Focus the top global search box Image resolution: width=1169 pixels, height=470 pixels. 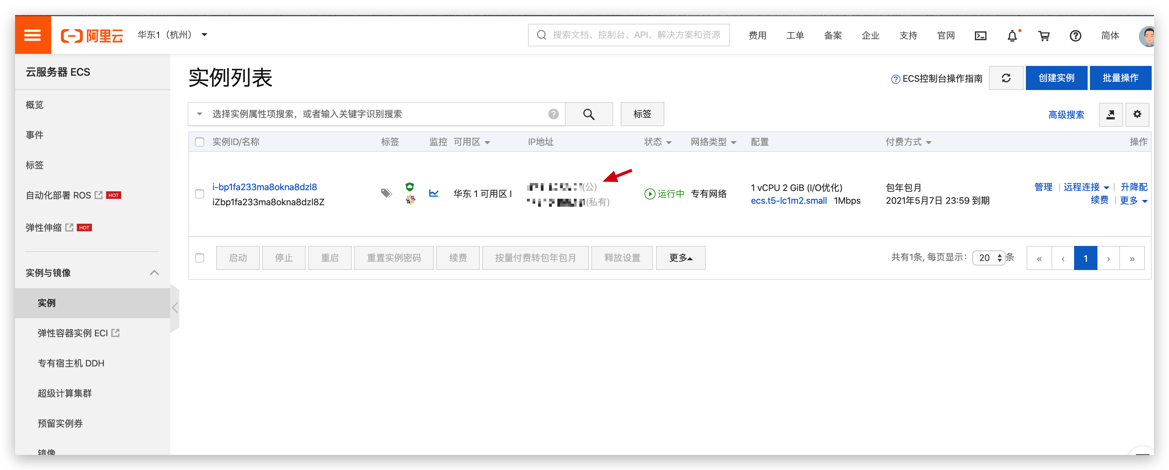(x=629, y=35)
